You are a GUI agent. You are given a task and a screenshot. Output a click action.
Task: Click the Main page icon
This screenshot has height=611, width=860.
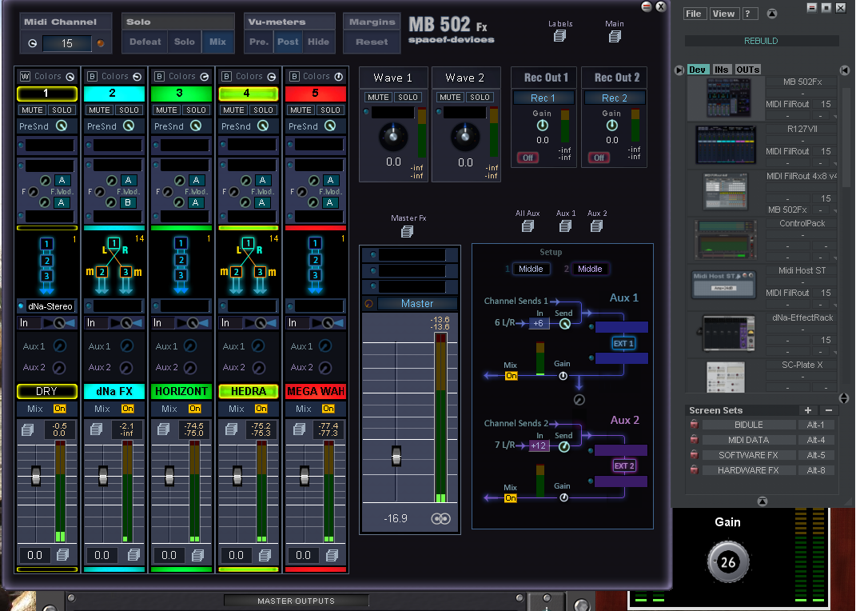(615, 36)
